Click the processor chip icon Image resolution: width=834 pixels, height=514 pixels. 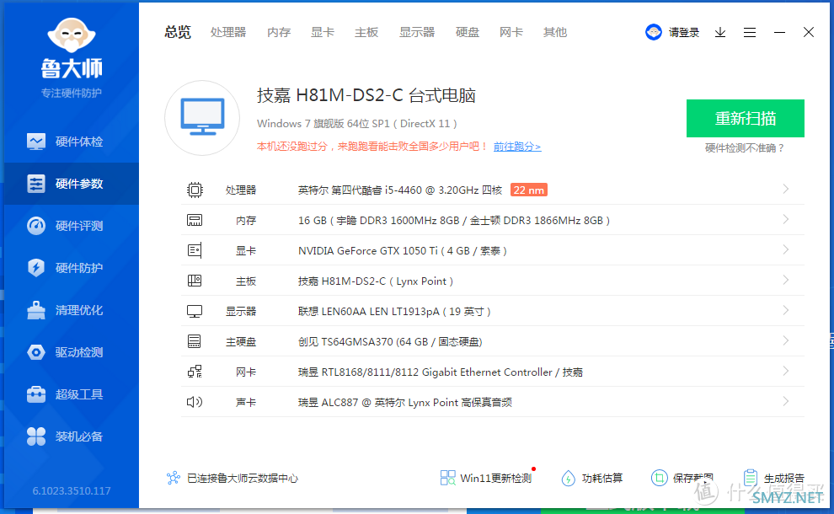coord(195,190)
